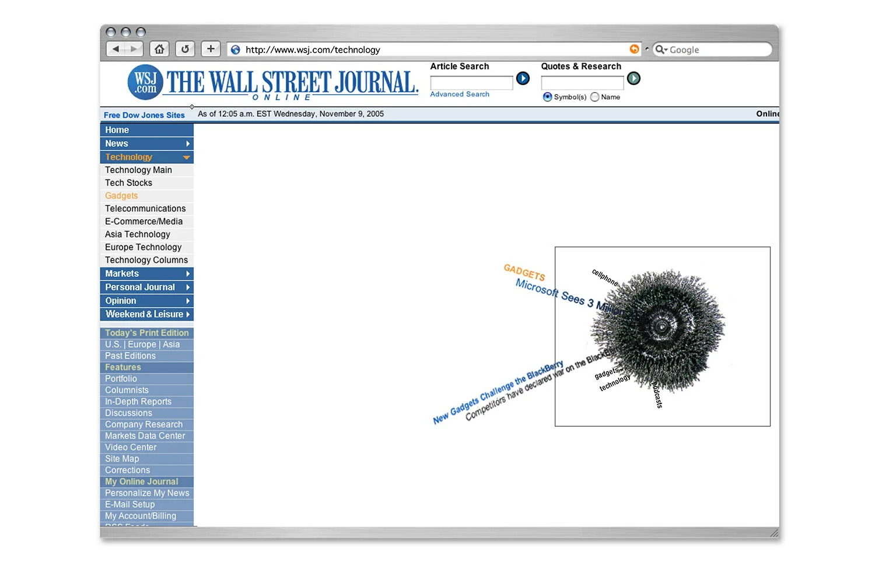Click the blue Article Search go arrow
875x566 pixels.
coord(523,78)
